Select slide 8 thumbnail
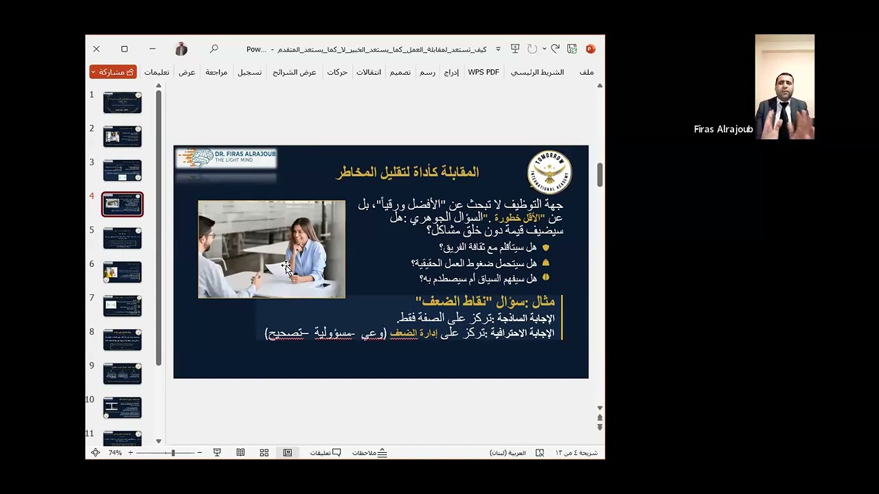879x494 pixels. pyautogui.click(x=122, y=340)
